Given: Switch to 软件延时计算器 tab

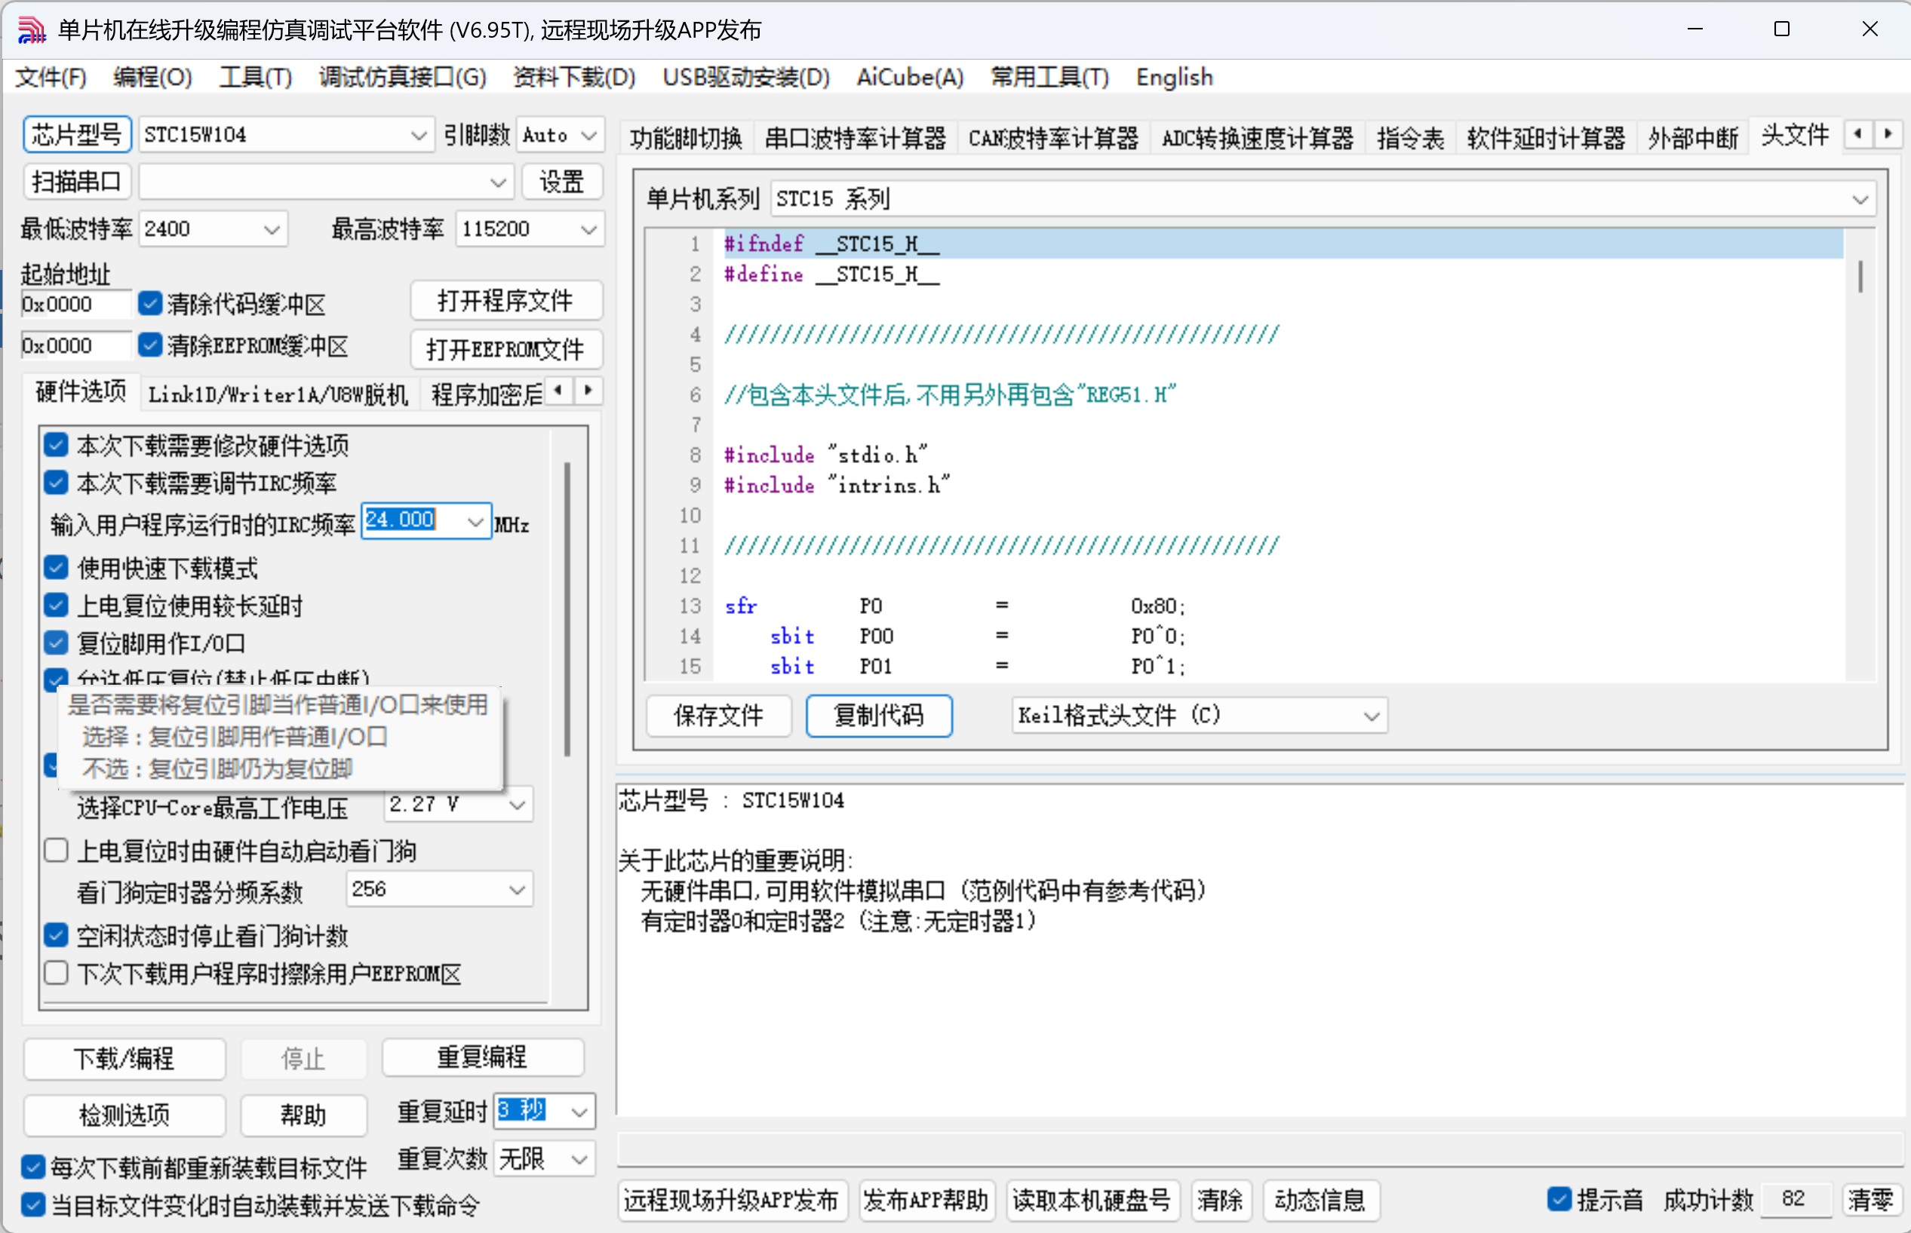Looking at the screenshot, I should pos(1545,138).
